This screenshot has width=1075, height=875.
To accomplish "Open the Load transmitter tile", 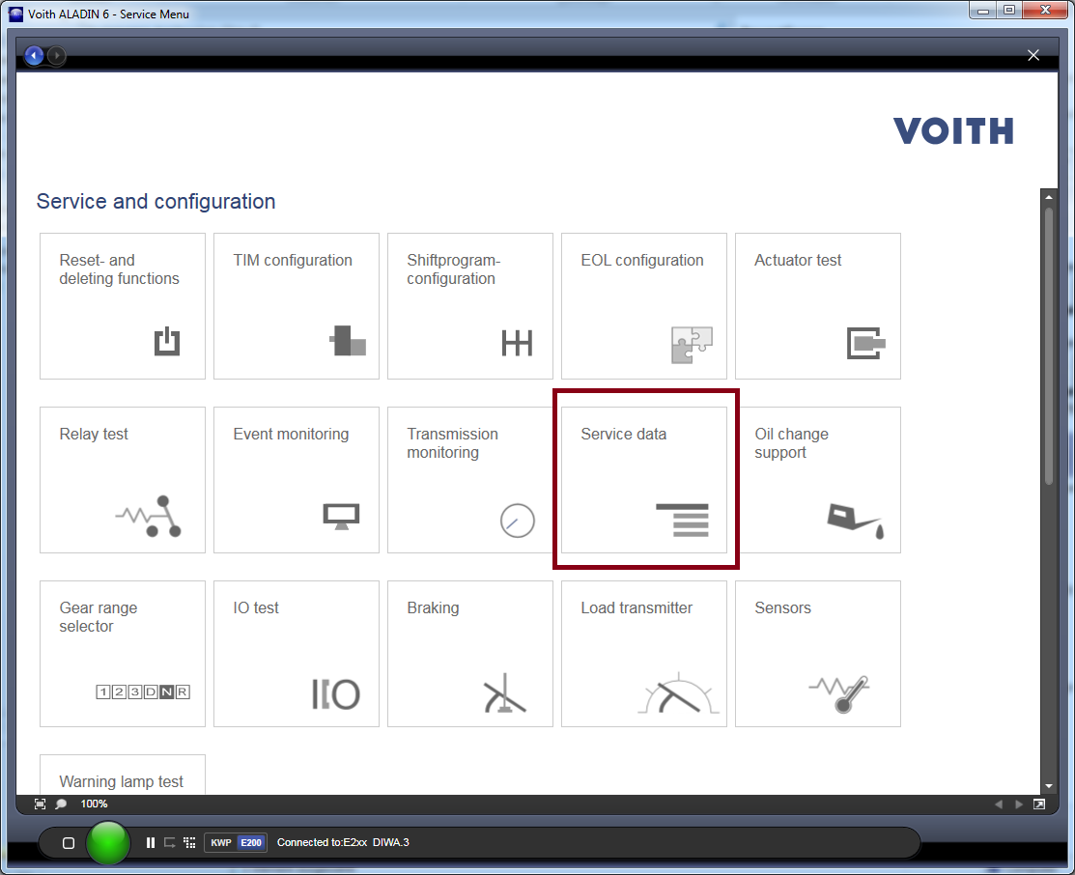I will click(x=644, y=654).
